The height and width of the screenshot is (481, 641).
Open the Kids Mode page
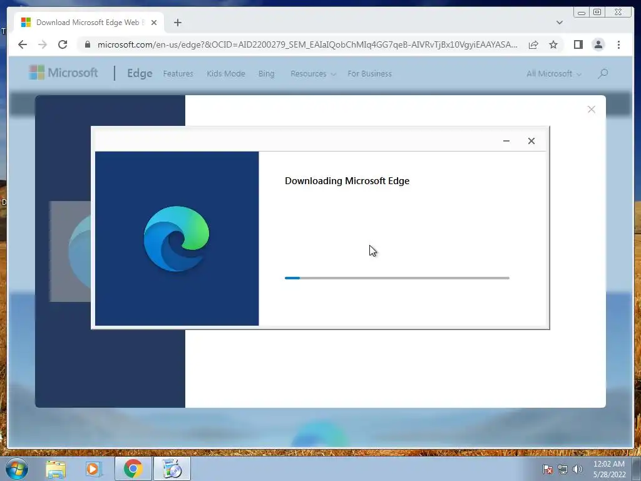tap(225, 74)
